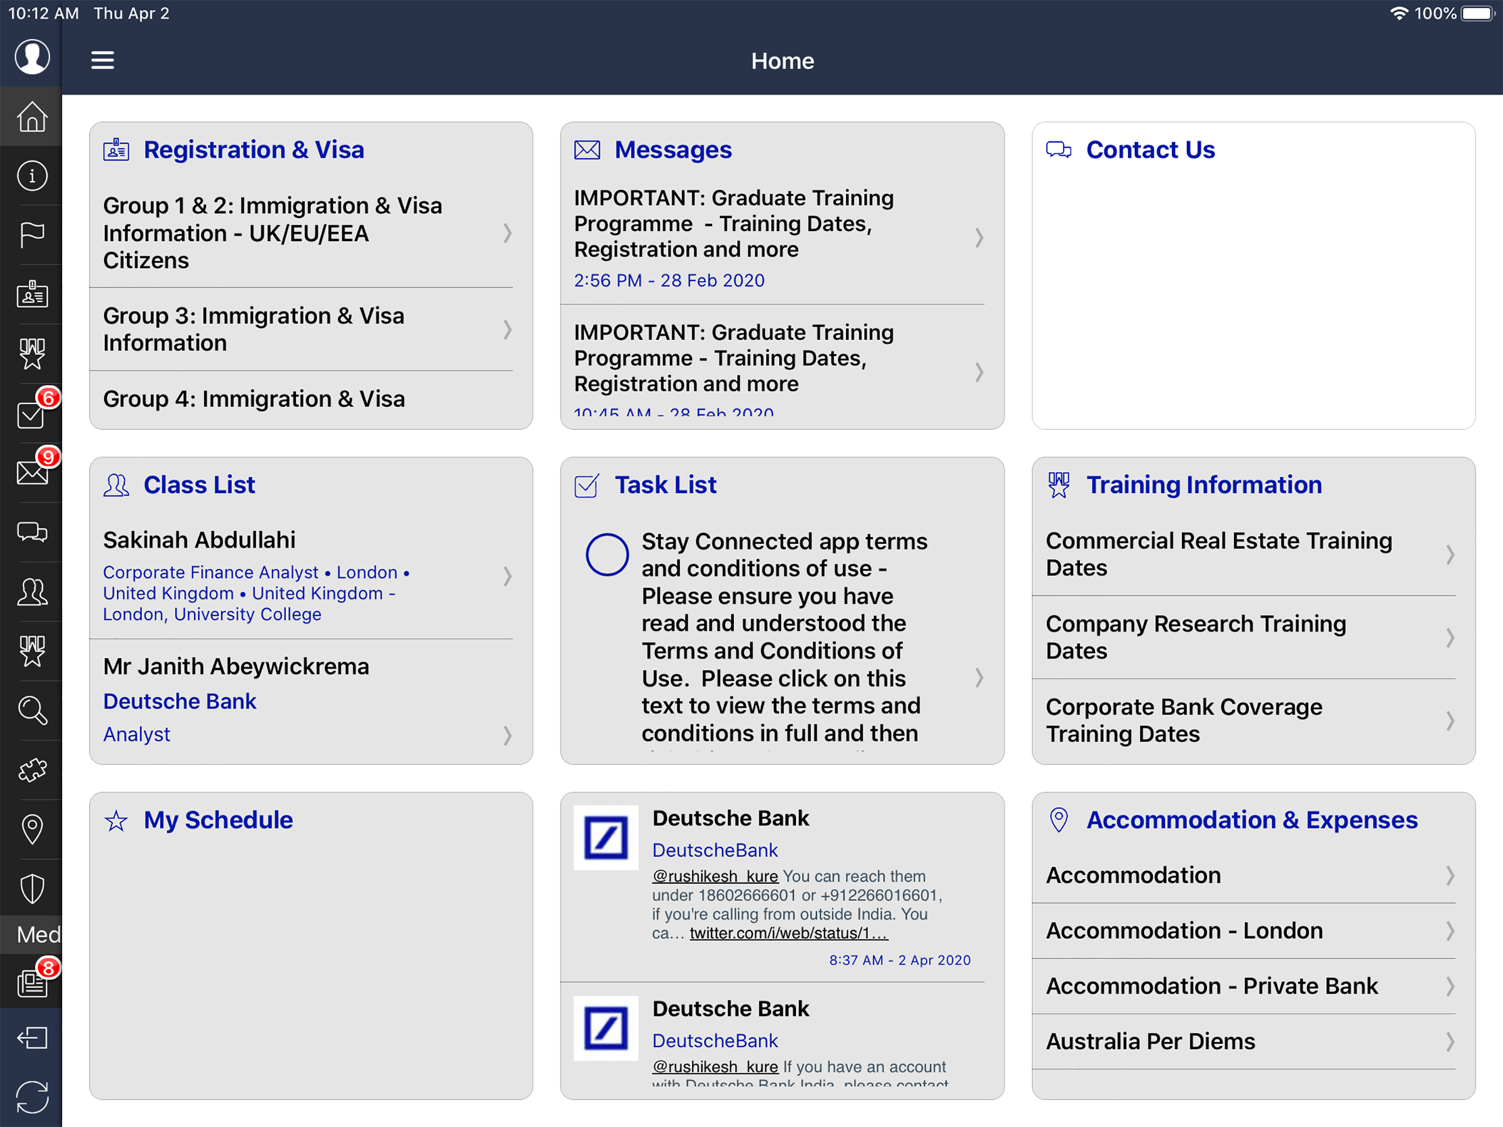Image resolution: width=1503 pixels, height=1127 pixels.
Task: Open tasks sidebar icon with badge 6
Action: pos(32,414)
